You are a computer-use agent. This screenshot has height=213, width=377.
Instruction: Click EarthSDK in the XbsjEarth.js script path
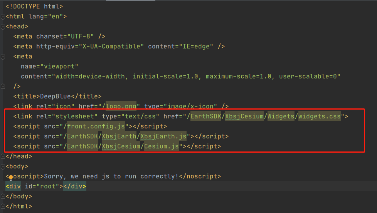(x=82, y=136)
